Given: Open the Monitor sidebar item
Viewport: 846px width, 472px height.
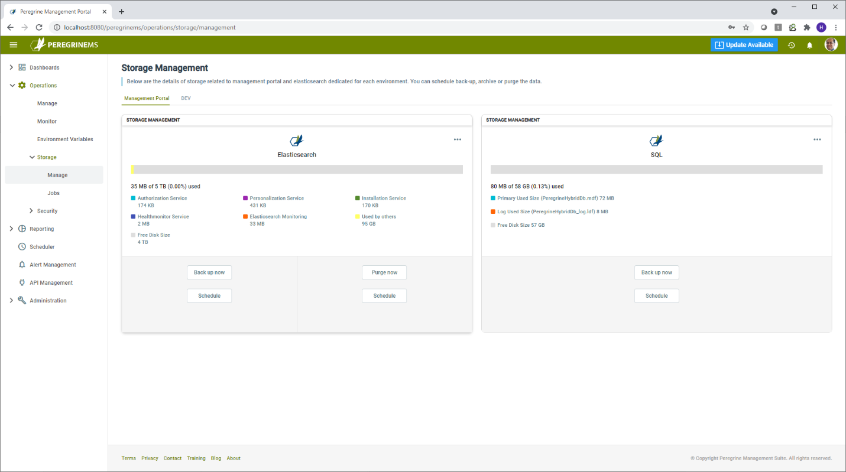Looking at the screenshot, I should (47, 121).
